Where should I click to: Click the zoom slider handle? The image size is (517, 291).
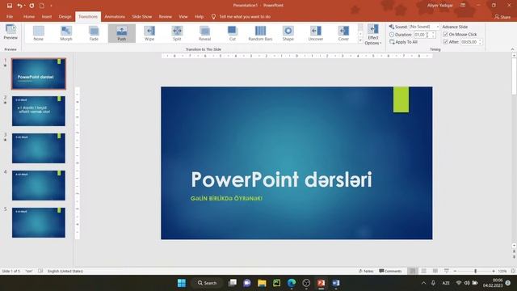[476, 271]
